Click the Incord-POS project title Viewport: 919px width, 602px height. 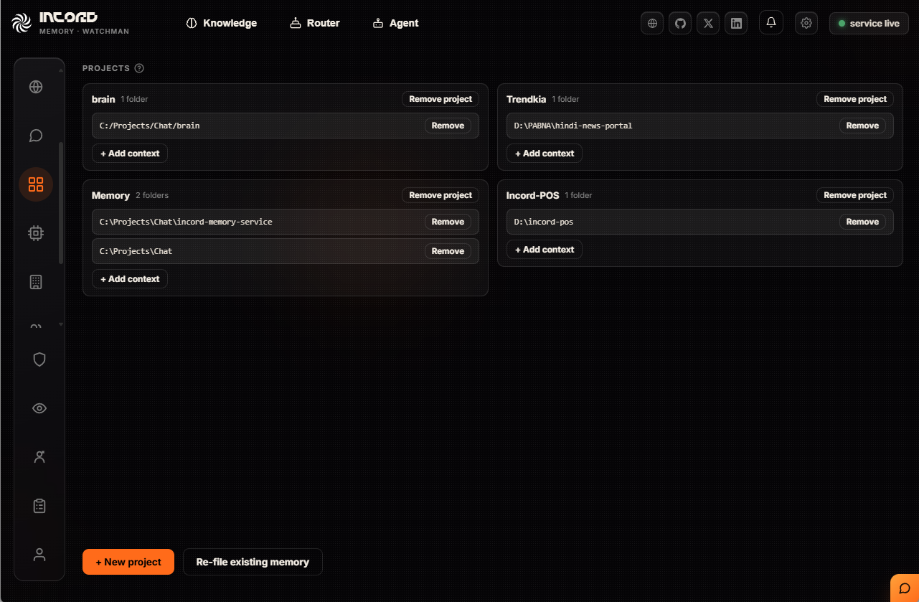coord(532,195)
